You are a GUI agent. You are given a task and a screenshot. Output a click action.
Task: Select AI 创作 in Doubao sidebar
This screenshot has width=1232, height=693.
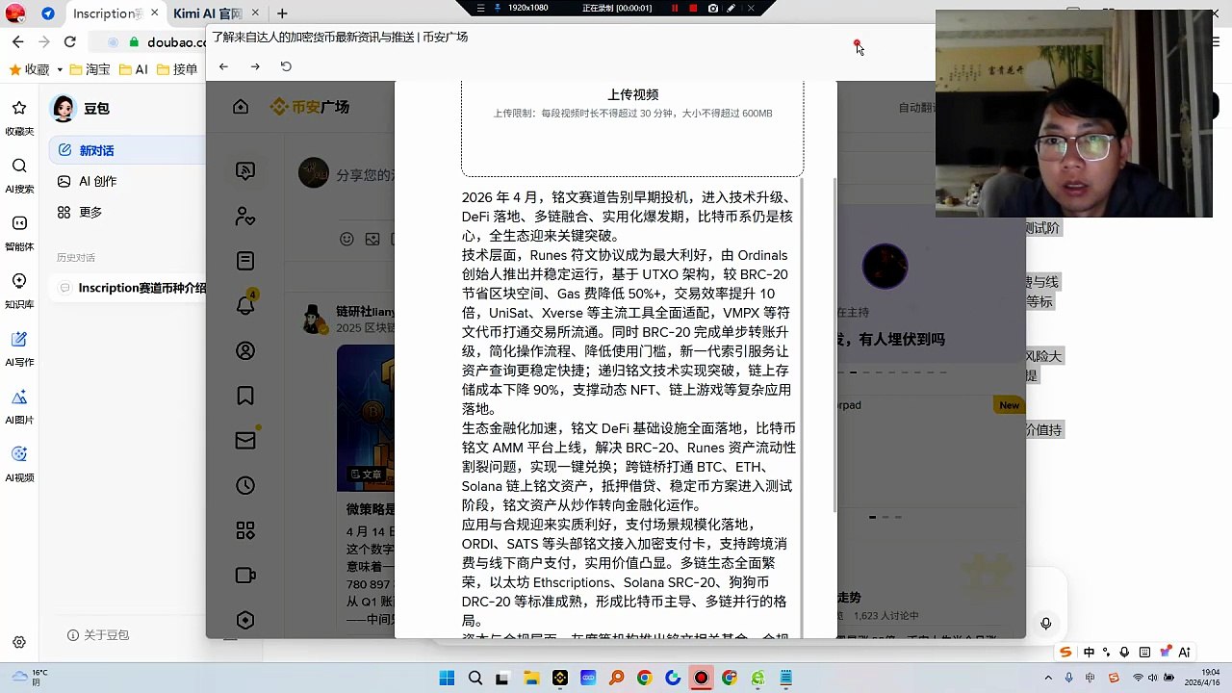(127, 181)
